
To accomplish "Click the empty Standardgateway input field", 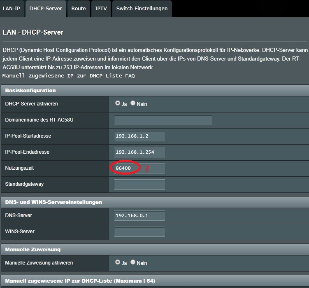I will click(x=139, y=184).
